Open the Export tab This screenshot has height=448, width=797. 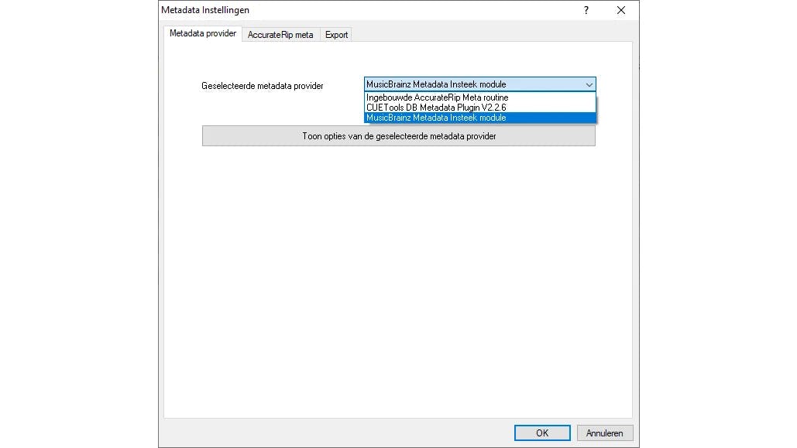[336, 35]
